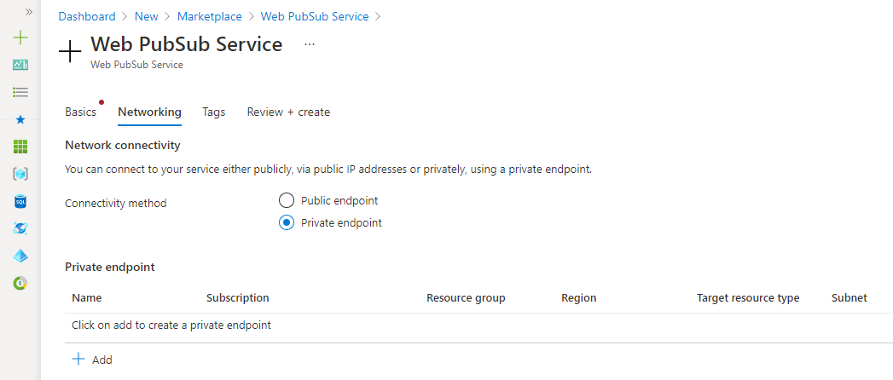This screenshot has width=893, height=380.
Task: Open All resources grid icon
Action: 21,147
